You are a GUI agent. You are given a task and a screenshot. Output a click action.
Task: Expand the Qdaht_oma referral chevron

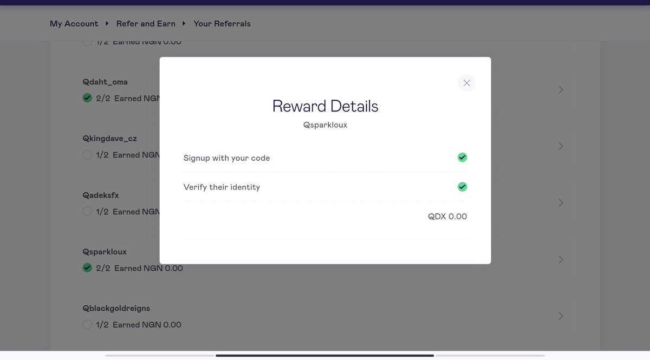click(561, 90)
